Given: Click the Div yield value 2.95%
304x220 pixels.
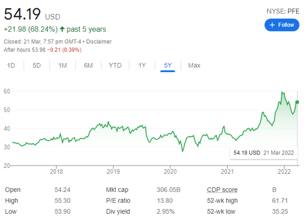Looking at the screenshot, I should click(x=166, y=211).
